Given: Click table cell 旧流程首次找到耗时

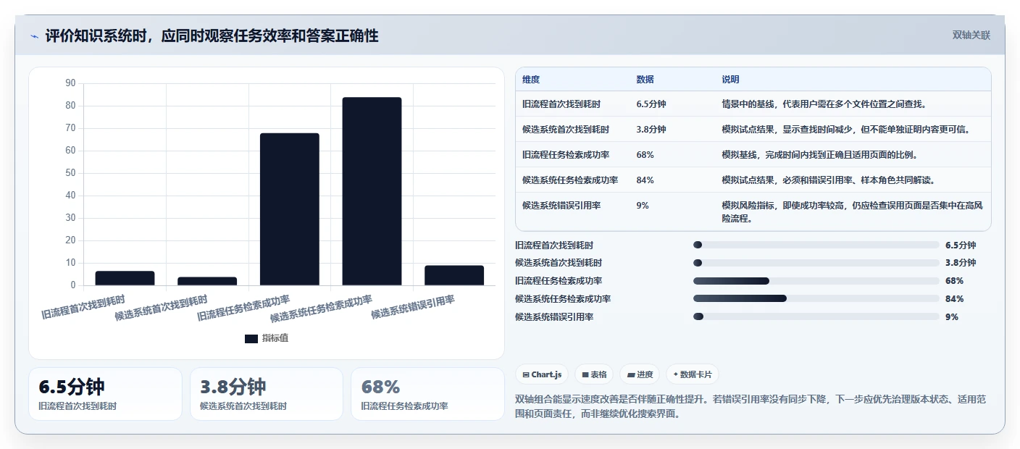Looking at the screenshot, I should pos(561,104).
